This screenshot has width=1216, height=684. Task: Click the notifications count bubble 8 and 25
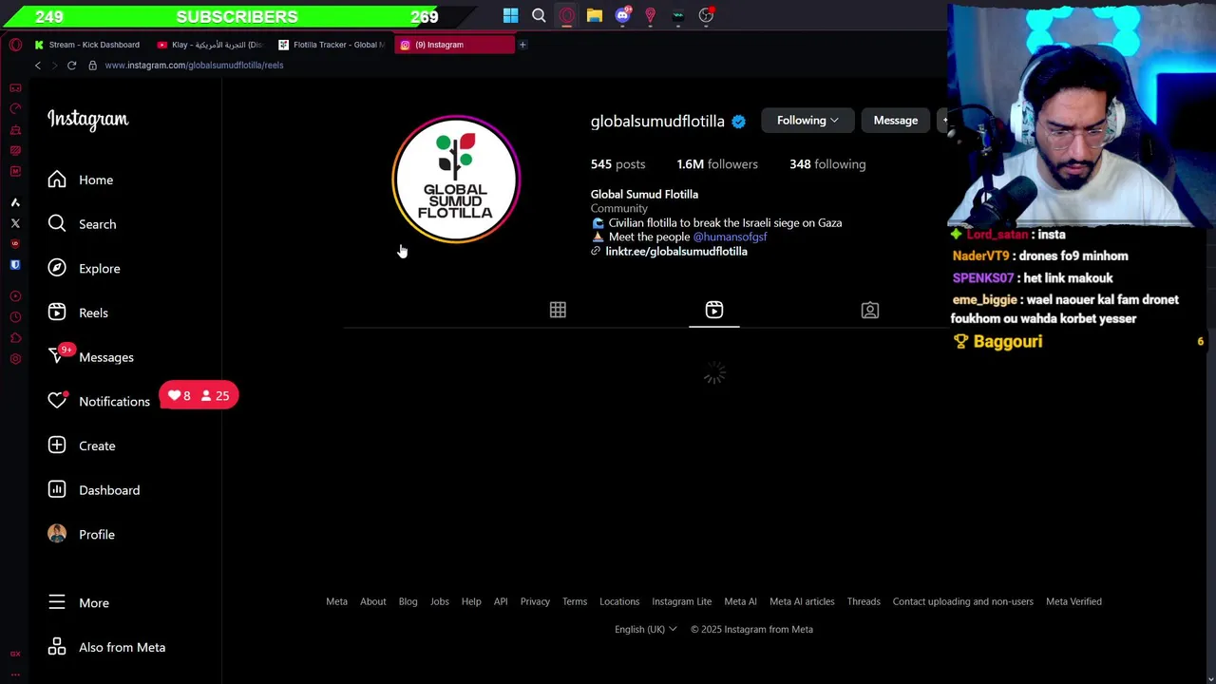click(x=199, y=395)
